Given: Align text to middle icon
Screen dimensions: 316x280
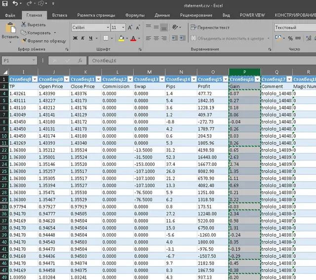Looking at the screenshot, I should 156,27.
